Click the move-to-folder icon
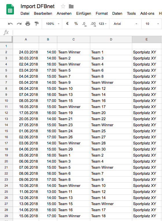Image resolution: width=162 pixels, height=221 pixels. [x=71, y=6]
